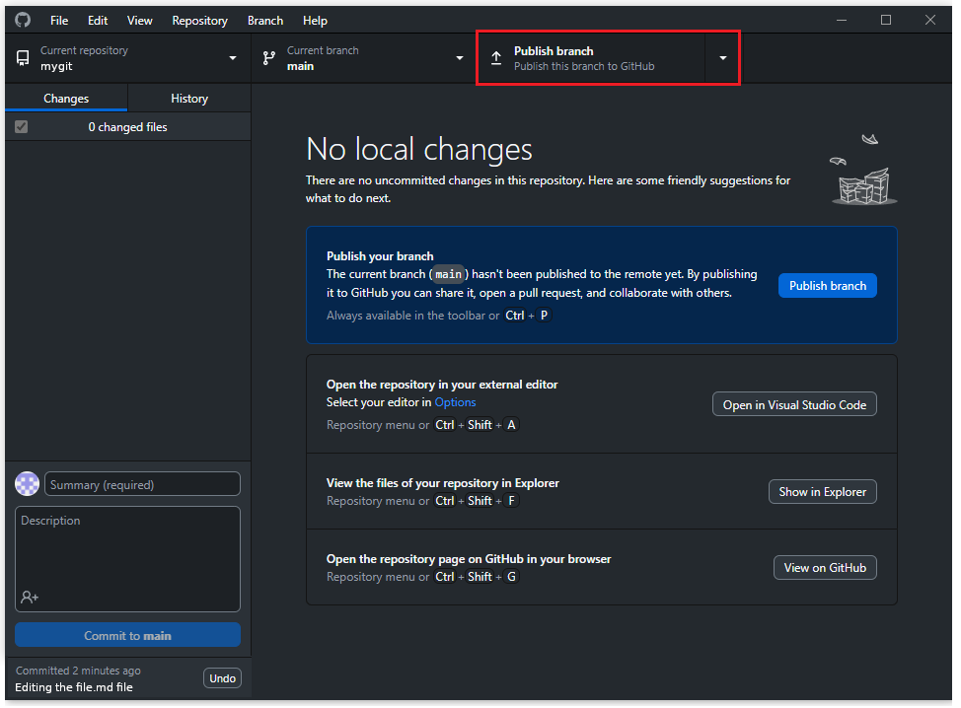Click the GitHub logo icon in title bar
Screen dimensions: 961x708
23,20
